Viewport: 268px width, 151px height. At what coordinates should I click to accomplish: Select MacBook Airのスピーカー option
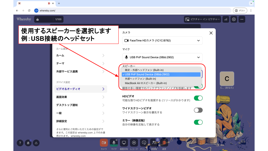coord(146,83)
